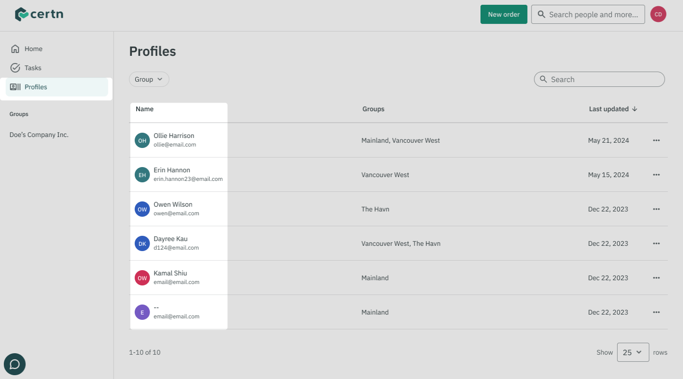This screenshot has width=683, height=379.
Task: Click Dayree Kau's avatar circle
Action: pyautogui.click(x=142, y=243)
